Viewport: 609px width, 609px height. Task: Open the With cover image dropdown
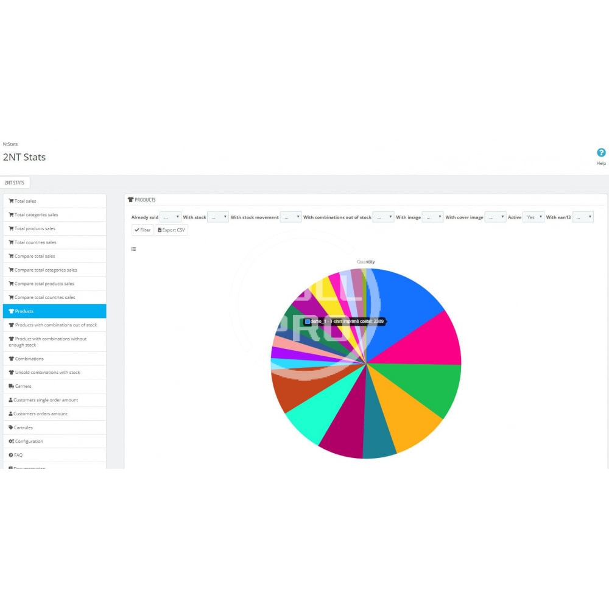coord(495,217)
